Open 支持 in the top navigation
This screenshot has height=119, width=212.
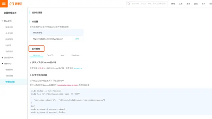tap(204, 4)
